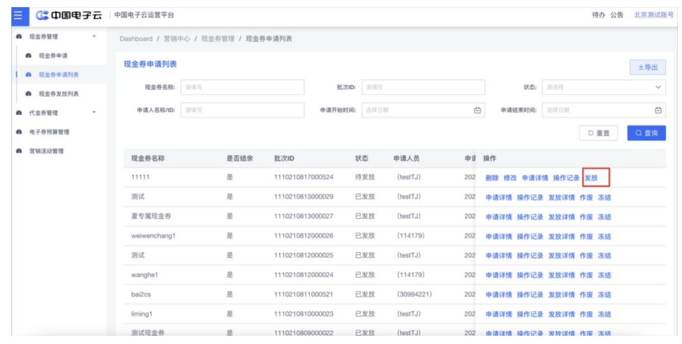Open 公告 in the top bar
This screenshot has height=344, width=682.
(617, 15)
